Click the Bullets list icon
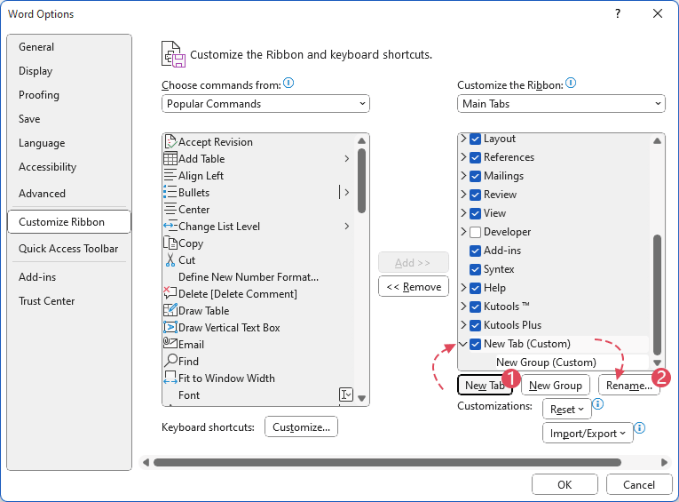The width and height of the screenshot is (679, 502). click(170, 193)
